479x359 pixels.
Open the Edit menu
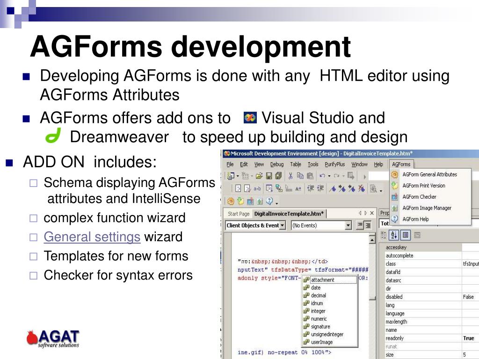[x=244, y=164]
